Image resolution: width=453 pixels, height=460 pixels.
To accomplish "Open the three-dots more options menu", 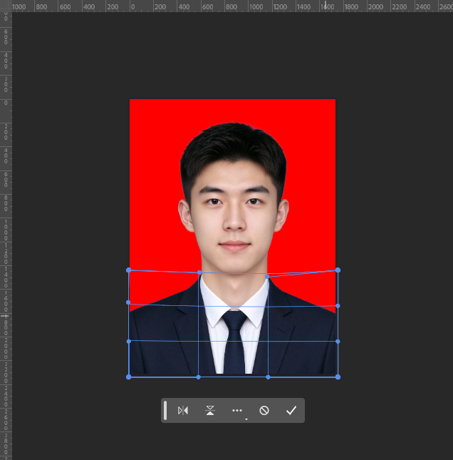I will pyautogui.click(x=237, y=410).
